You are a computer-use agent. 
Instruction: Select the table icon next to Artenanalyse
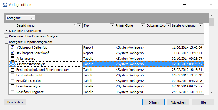click(12, 59)
